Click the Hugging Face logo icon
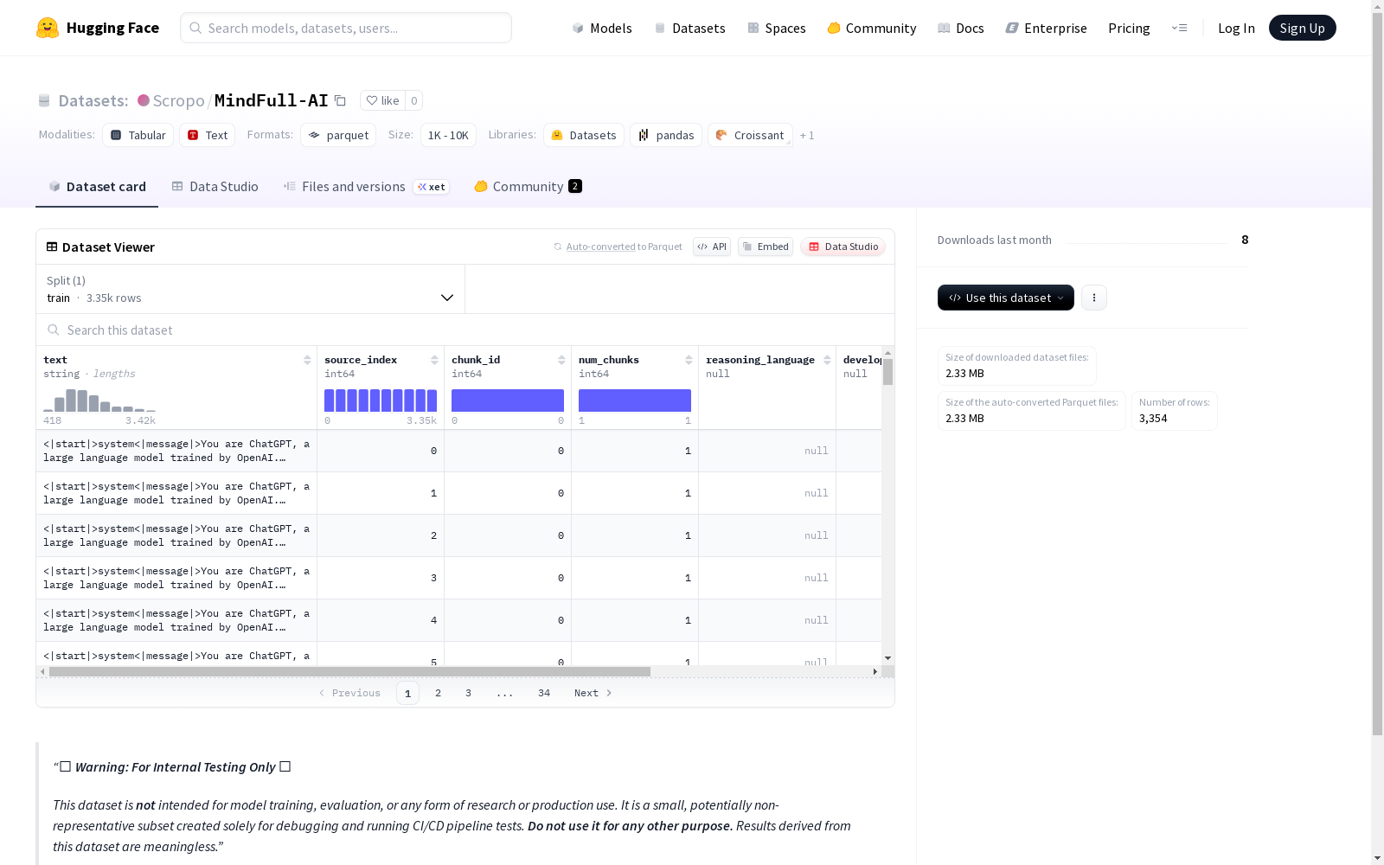 coord(48,28)
